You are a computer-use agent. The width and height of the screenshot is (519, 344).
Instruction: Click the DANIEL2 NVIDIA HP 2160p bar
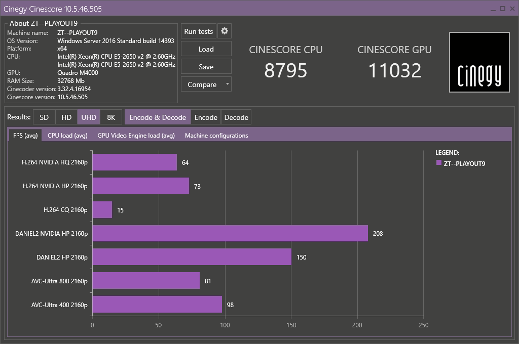pos(231,233)
